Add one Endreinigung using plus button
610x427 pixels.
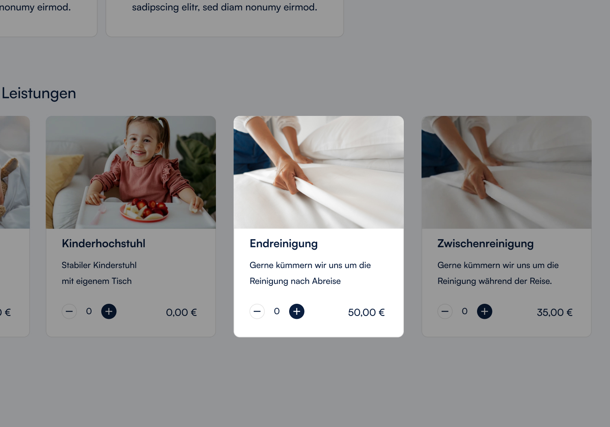pyautogui.click(x=296, y=312)
